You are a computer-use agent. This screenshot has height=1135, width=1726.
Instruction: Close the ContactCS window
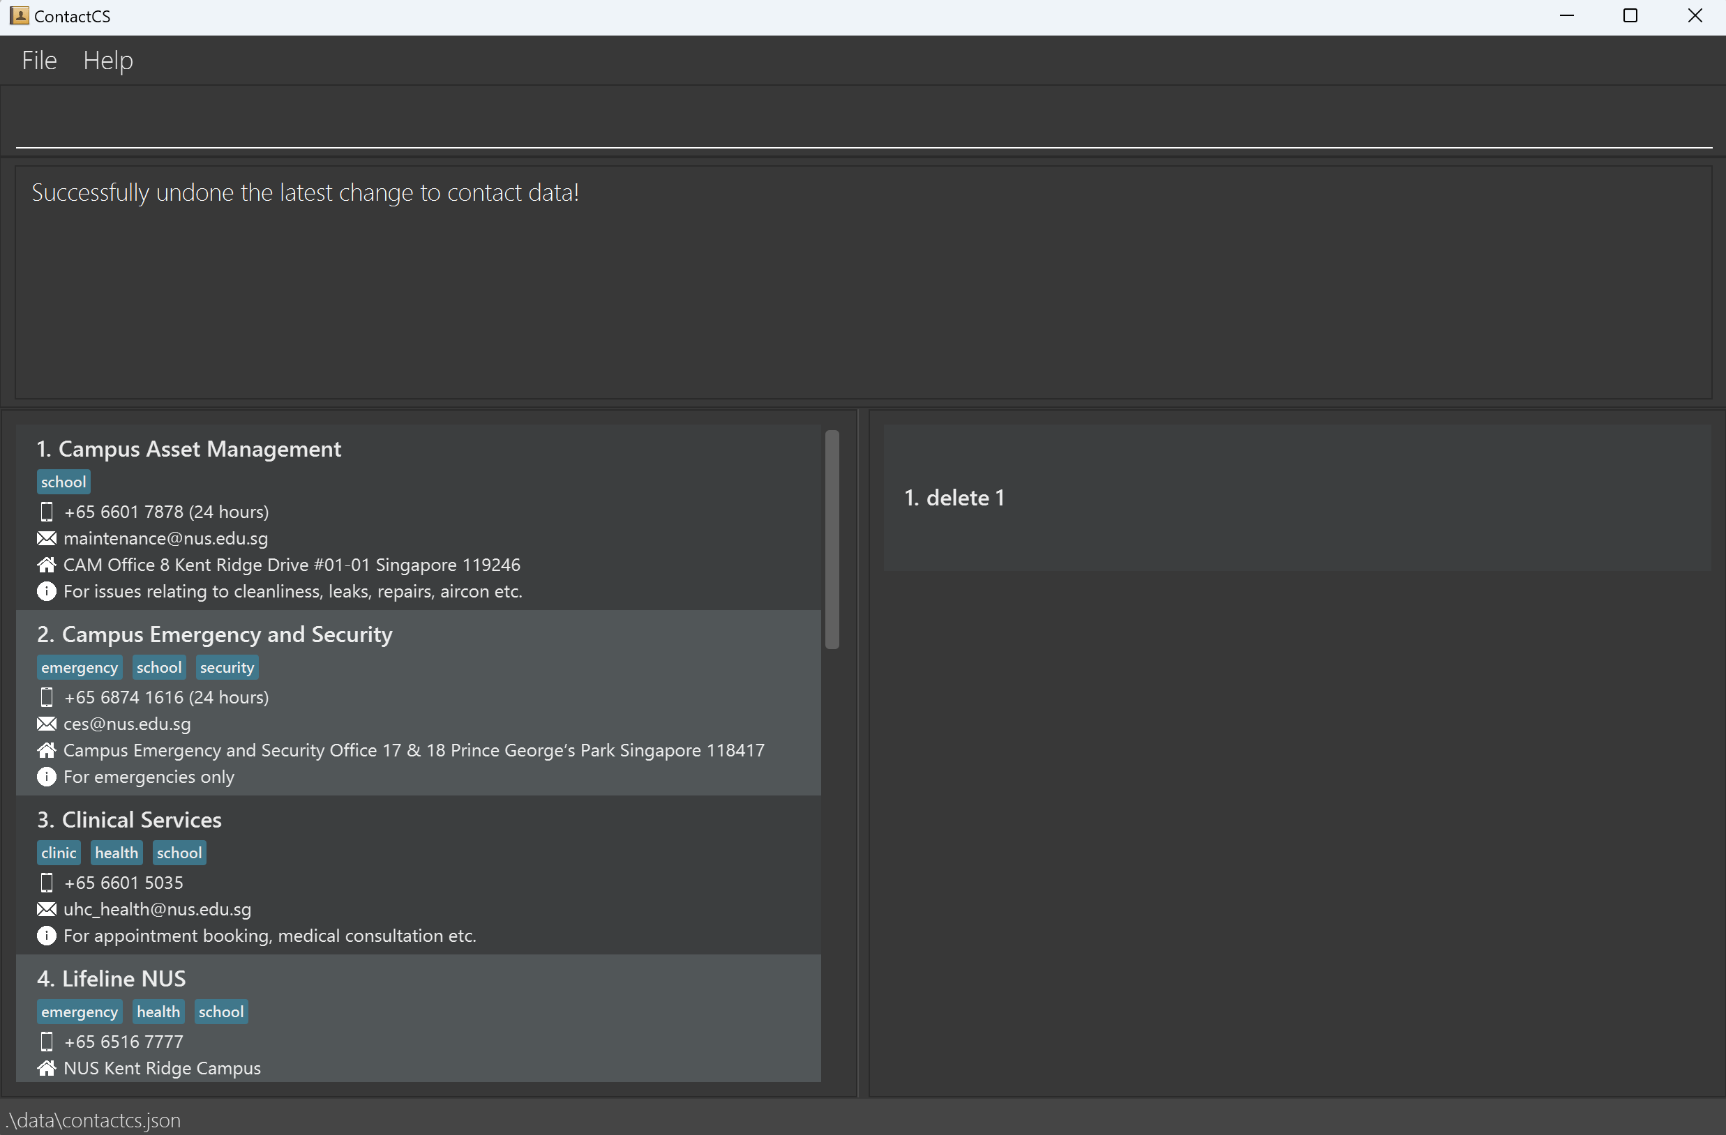coord(1695,16)
